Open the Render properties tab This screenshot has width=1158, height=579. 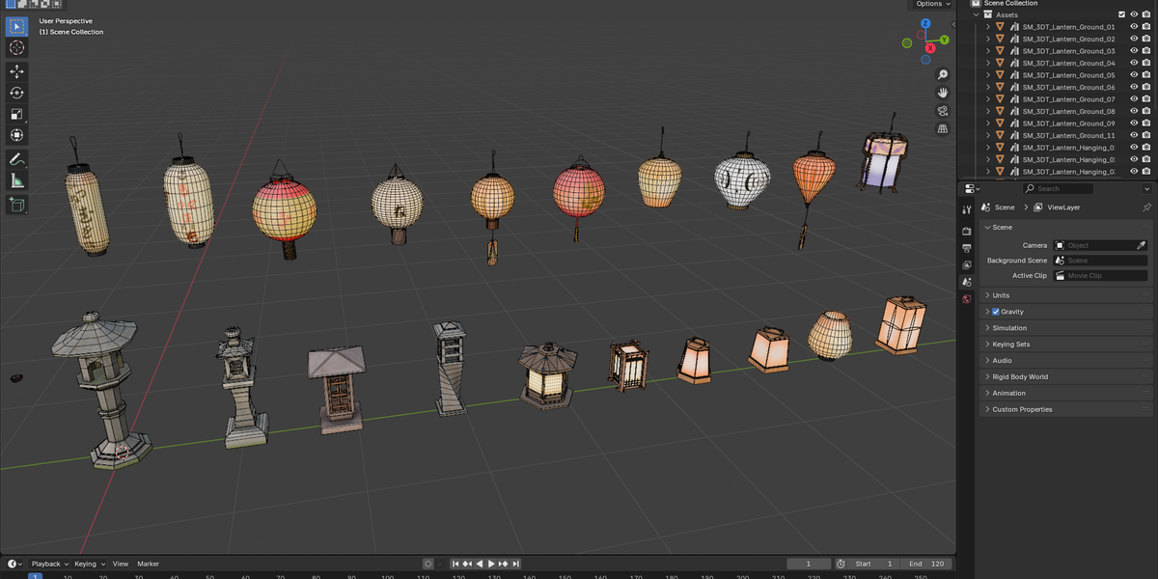[x=967, y=232]
